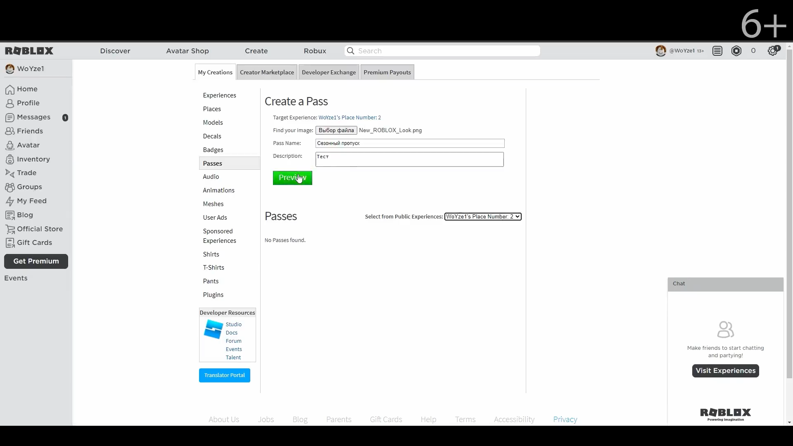
Task: Click the Groups sidebar icon
Action: 10,187
